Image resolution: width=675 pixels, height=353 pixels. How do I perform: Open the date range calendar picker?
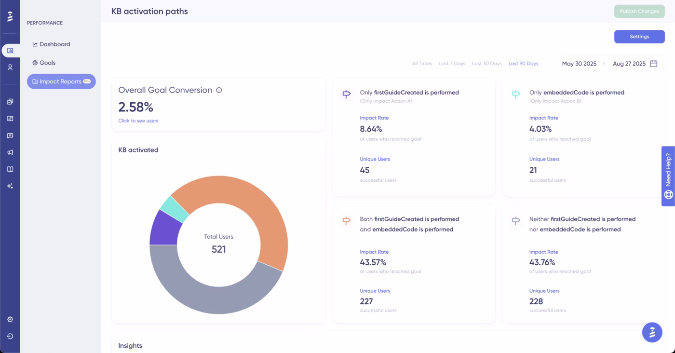pos(654,63)
